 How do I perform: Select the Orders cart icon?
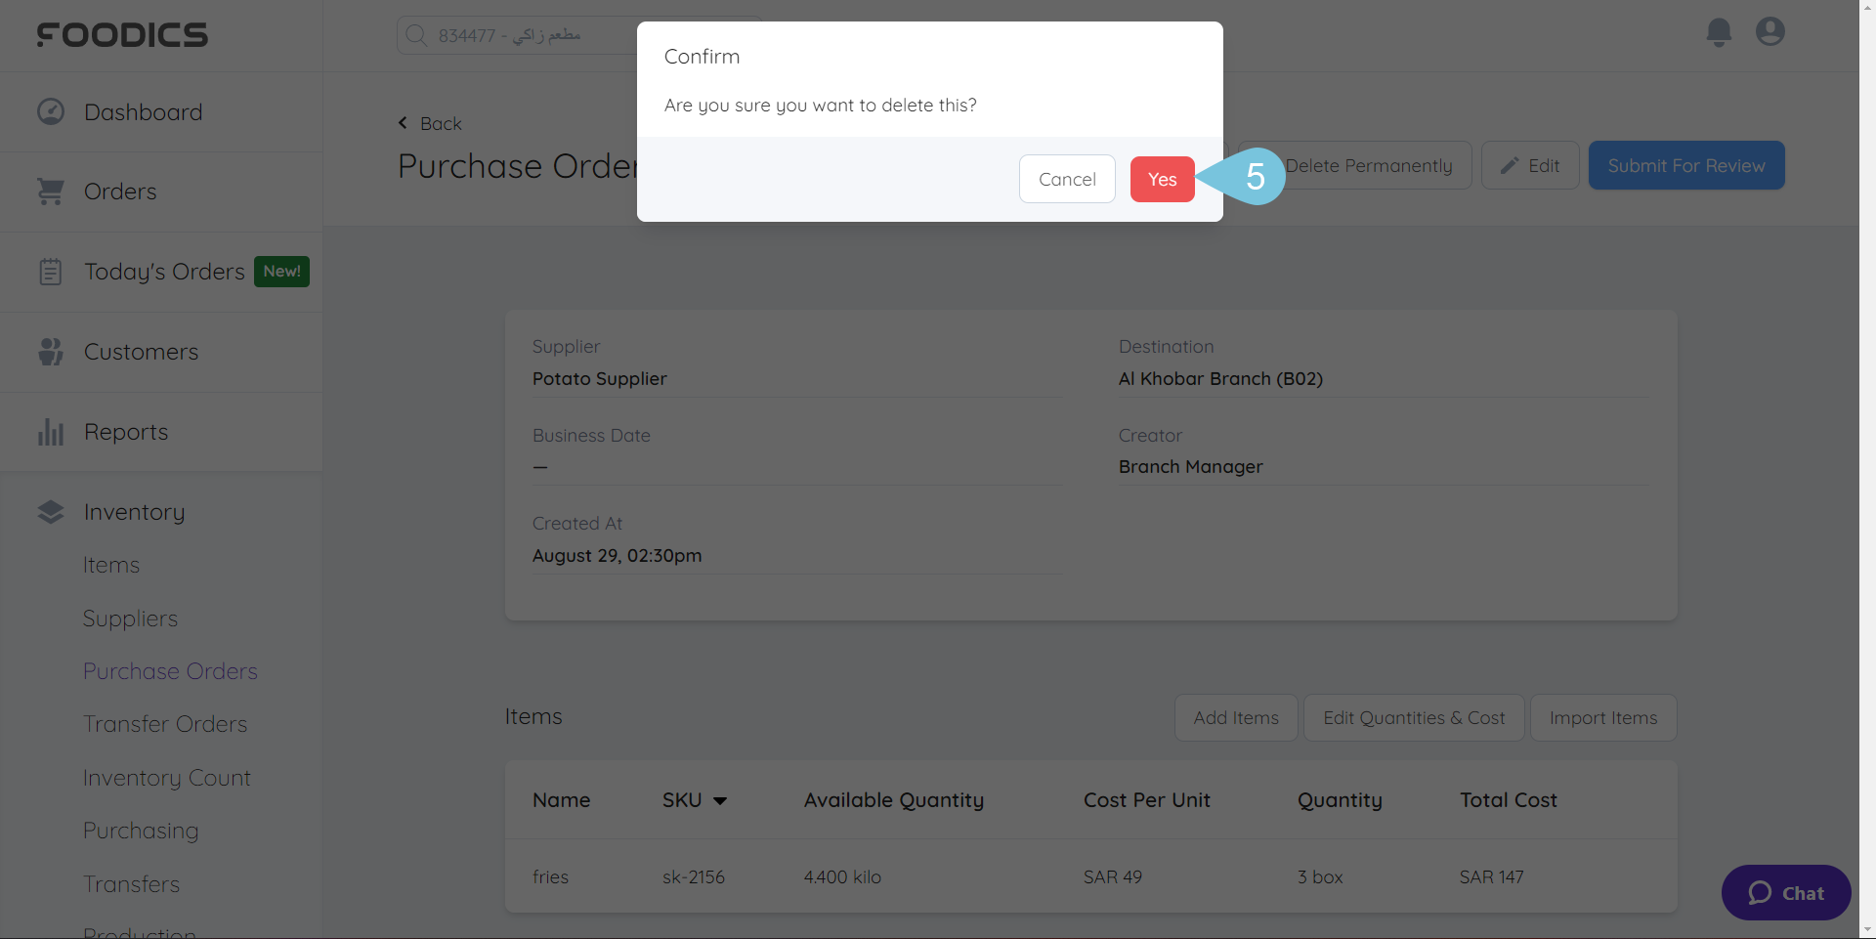click(x=50, y=191)
